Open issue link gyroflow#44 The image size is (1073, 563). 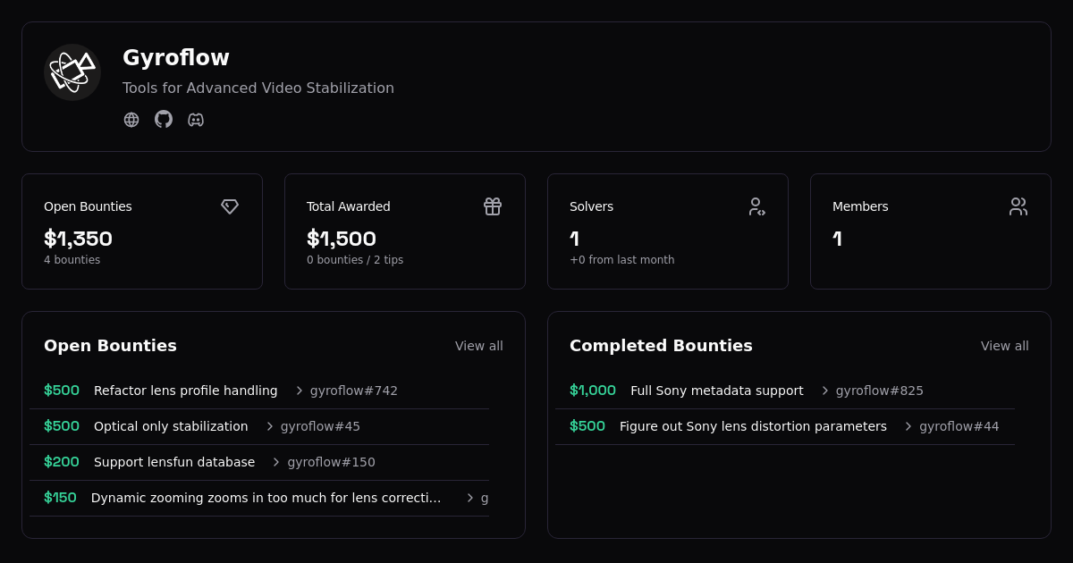pyautogui.click(x=959, y=426)
